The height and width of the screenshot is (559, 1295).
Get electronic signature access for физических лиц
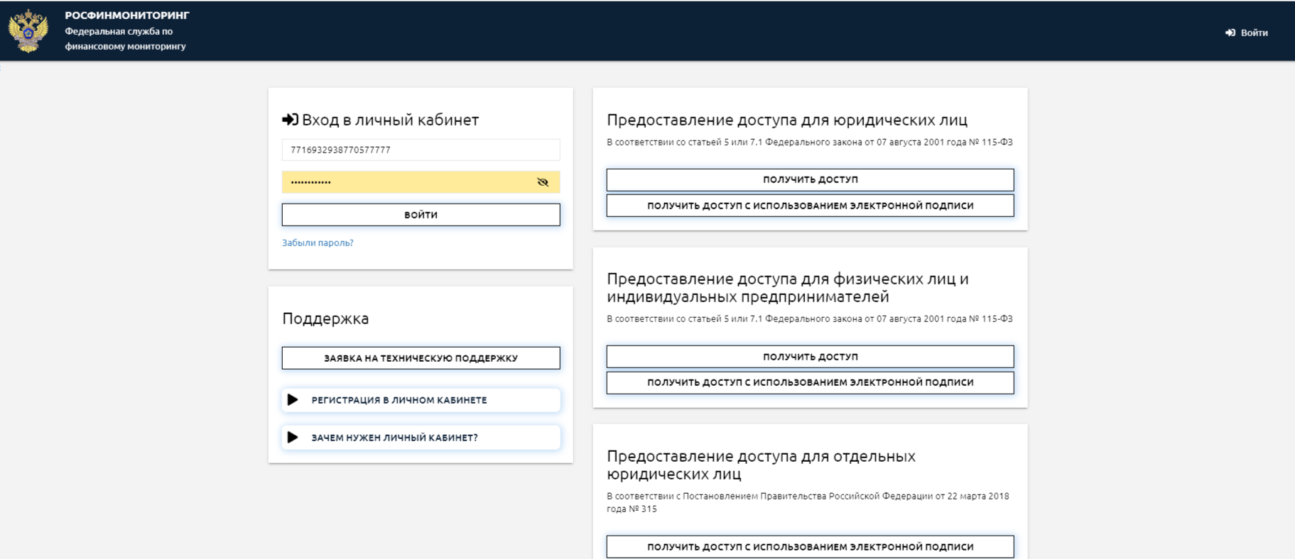pyautogui.click(x=810, y=382)
